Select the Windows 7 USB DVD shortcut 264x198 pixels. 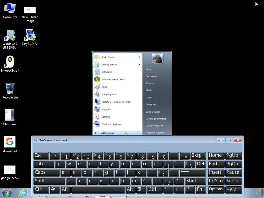pos(10,39)
